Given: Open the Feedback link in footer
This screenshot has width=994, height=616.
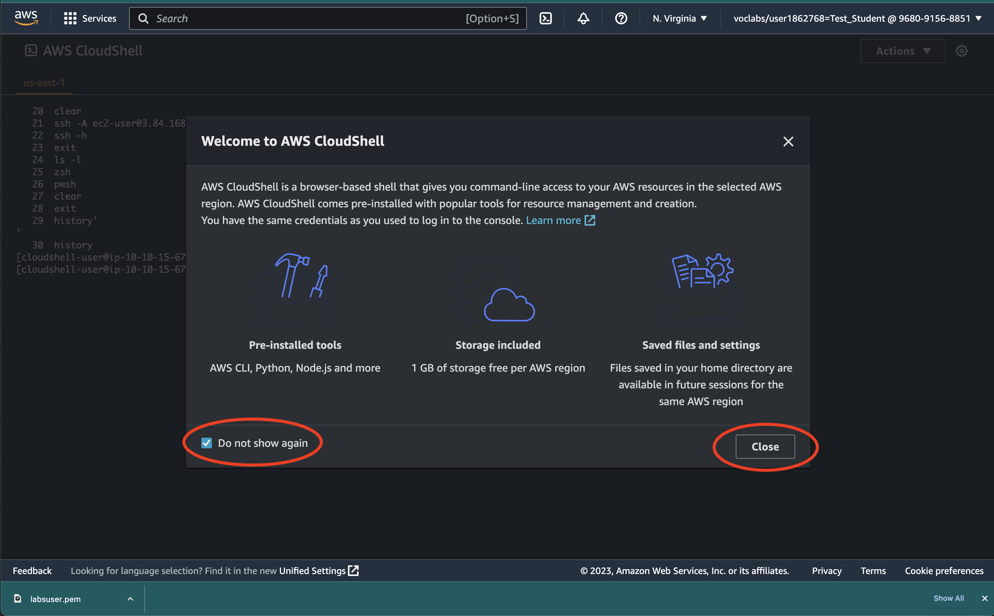Looking at the screenshot, I should [32, 570].
